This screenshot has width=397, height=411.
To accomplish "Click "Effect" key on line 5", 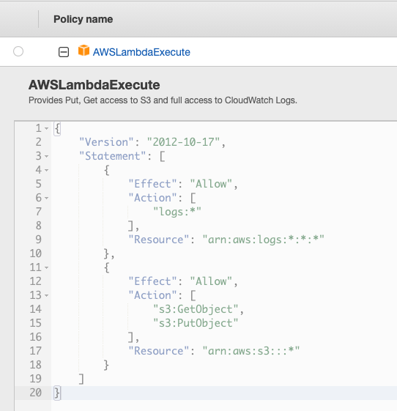I will pos(153,184).
